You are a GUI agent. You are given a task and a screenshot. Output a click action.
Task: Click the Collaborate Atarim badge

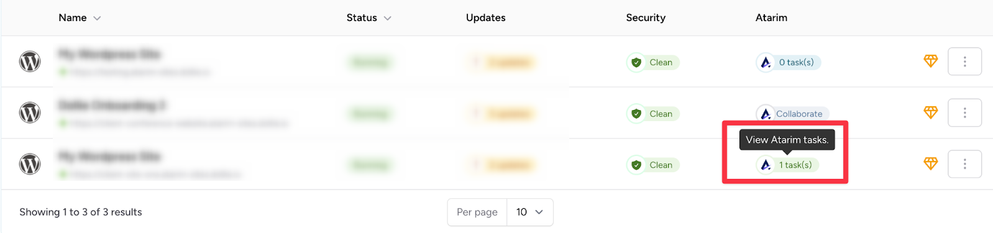[x=792, y=114]
